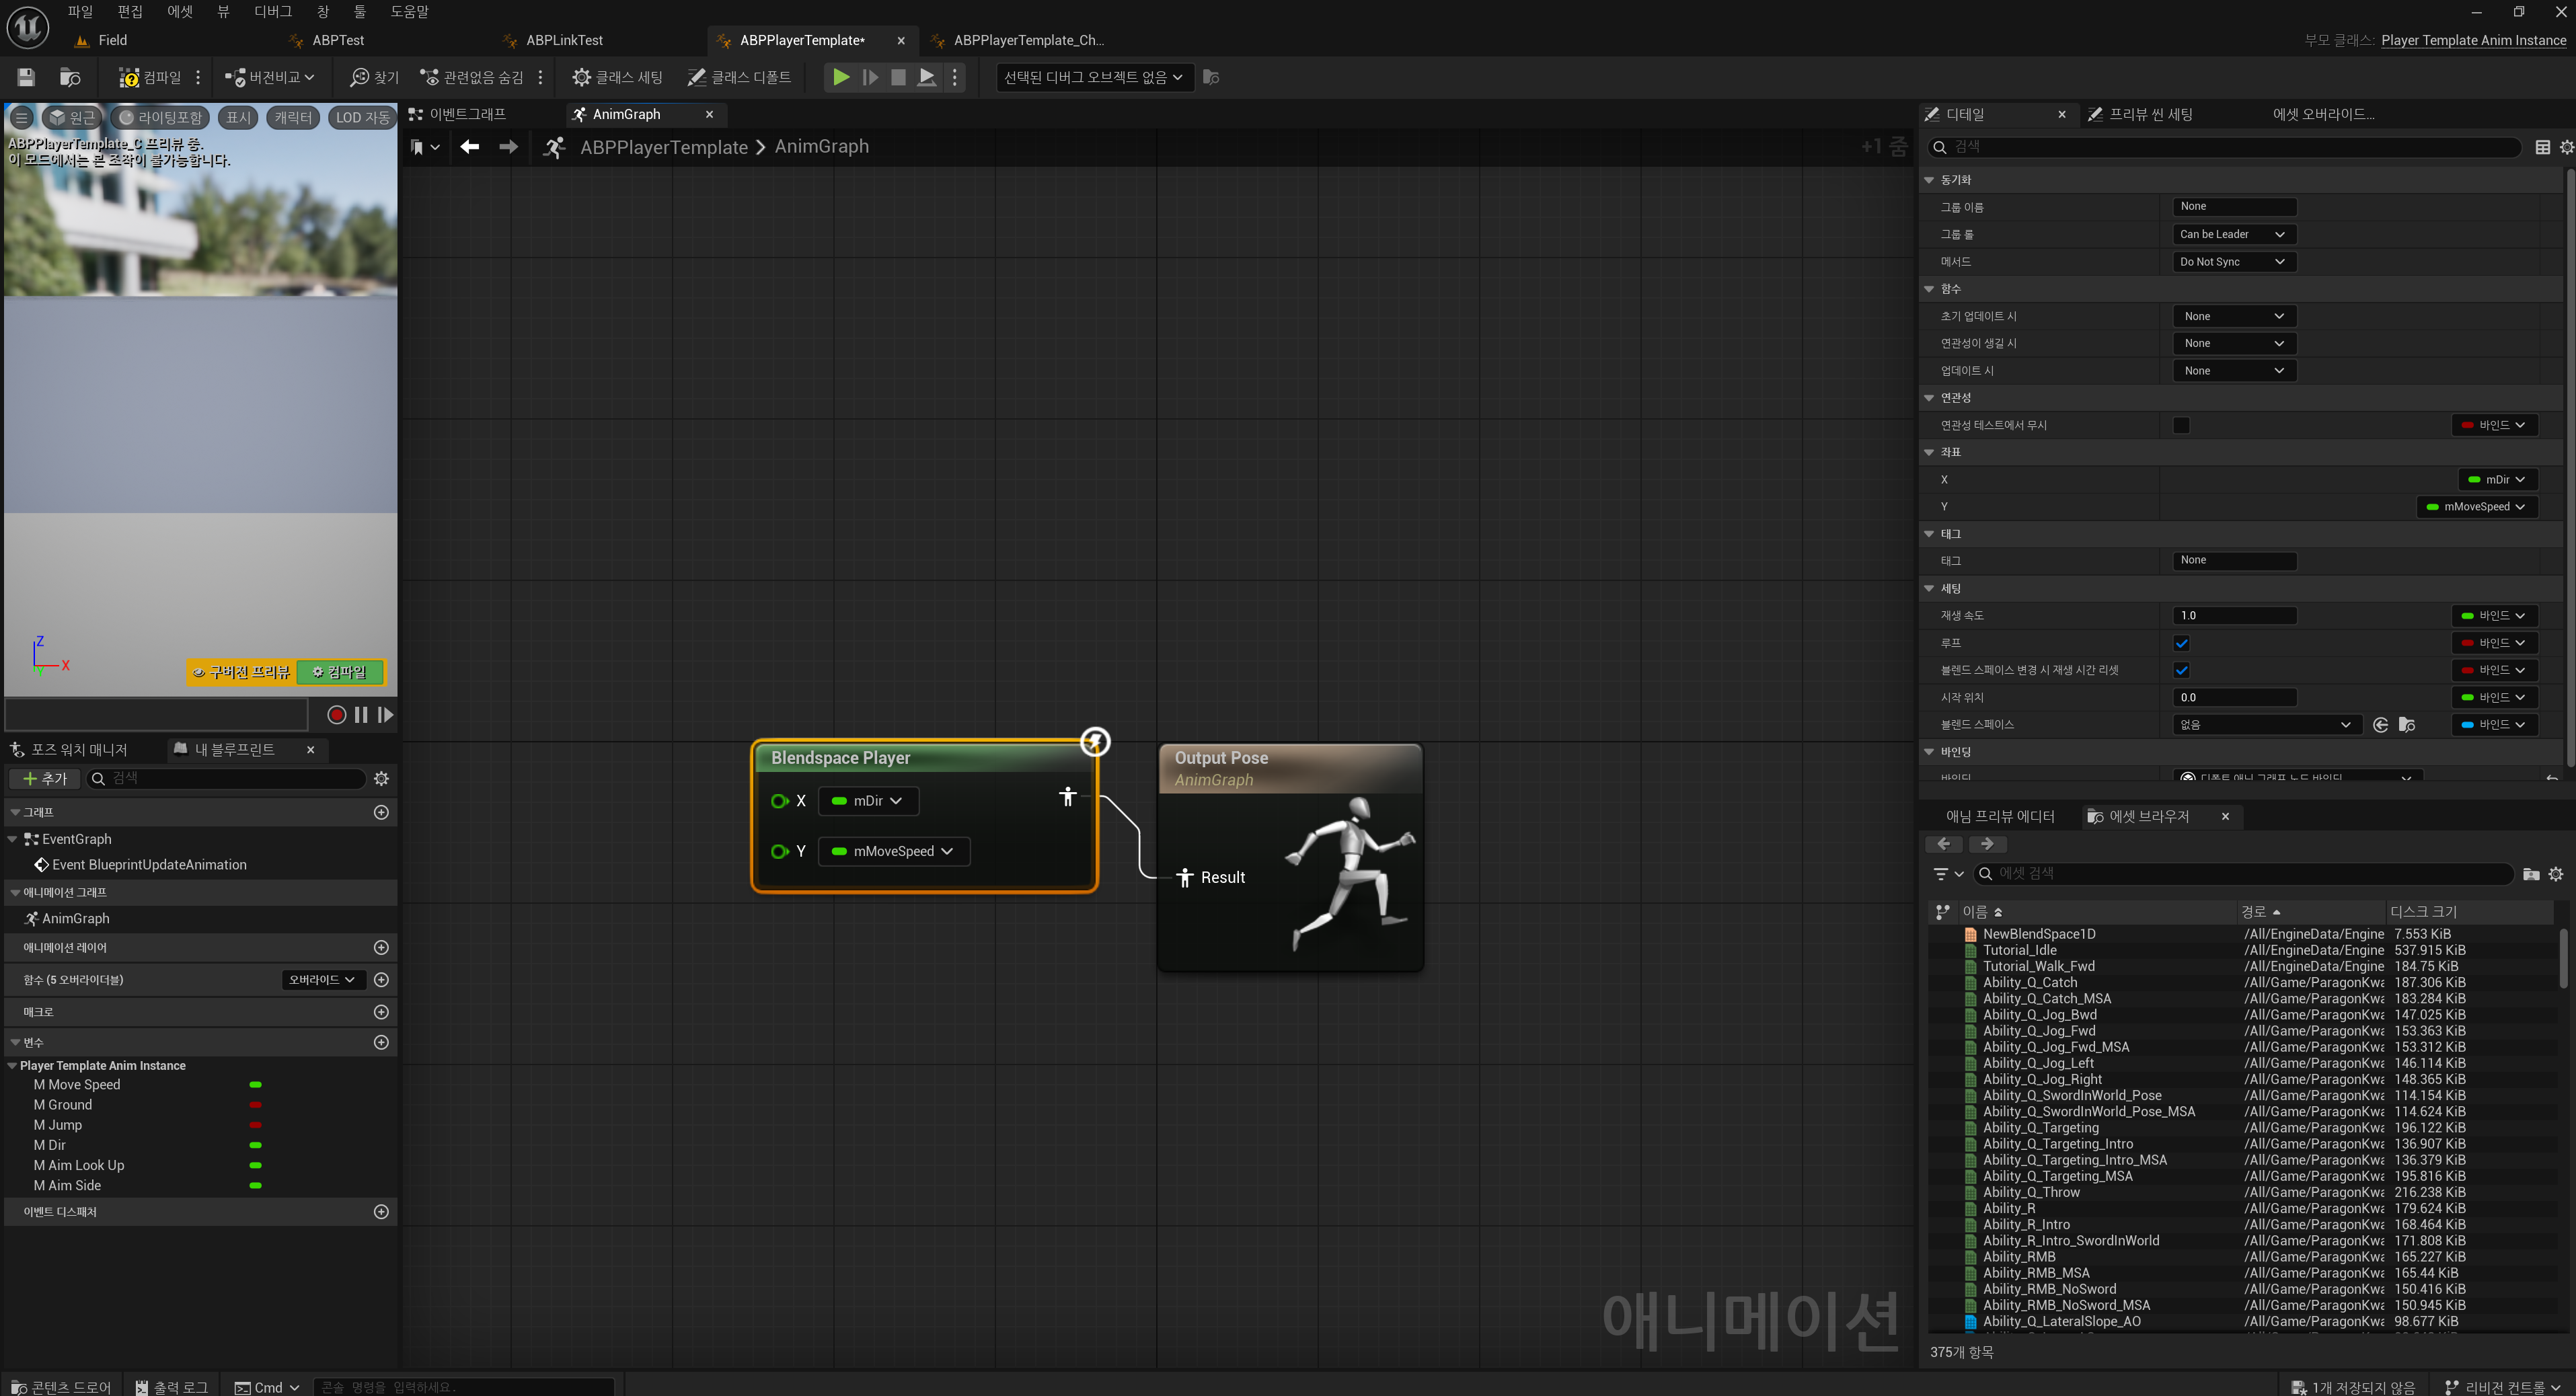Toggle the 루프 loop checkbox
This screenshot has width=2576, height=1396.
[2181, 643]
